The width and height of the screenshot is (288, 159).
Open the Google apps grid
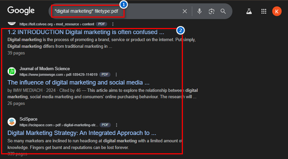pyautogui.click(x=264, y=11)
